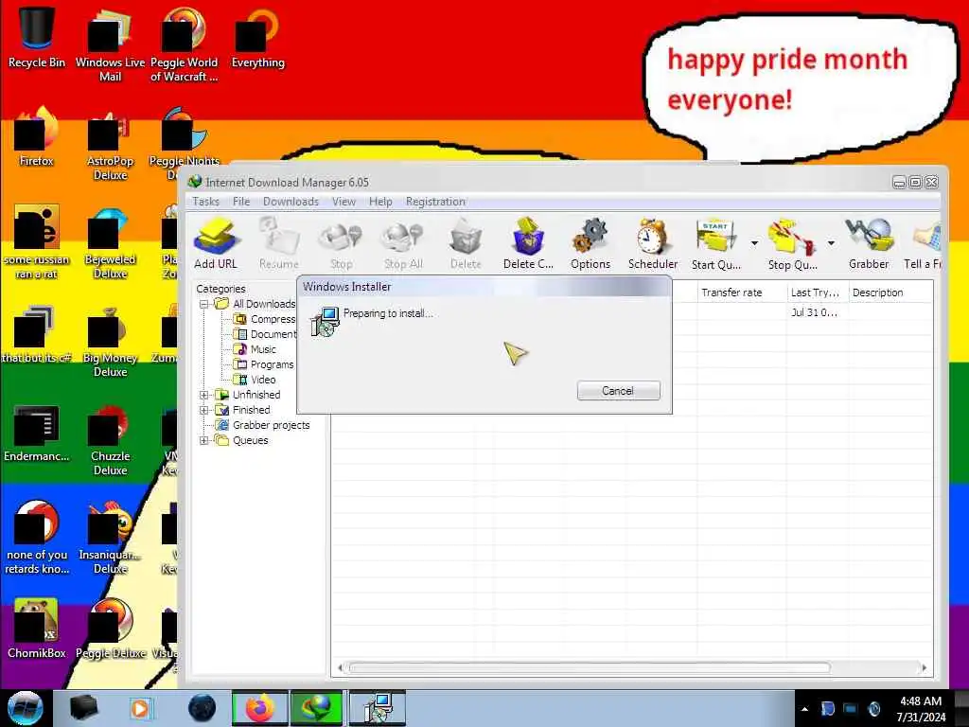
Task: Select Grabber projects tree item
Action: pyautogui.click(x=262, y=425)
